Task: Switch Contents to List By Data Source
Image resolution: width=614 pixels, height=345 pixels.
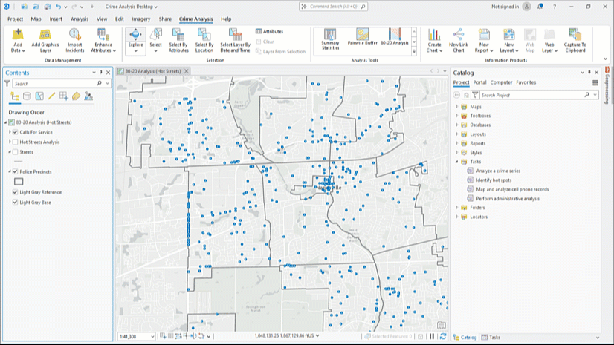Action: pos(27,96)
